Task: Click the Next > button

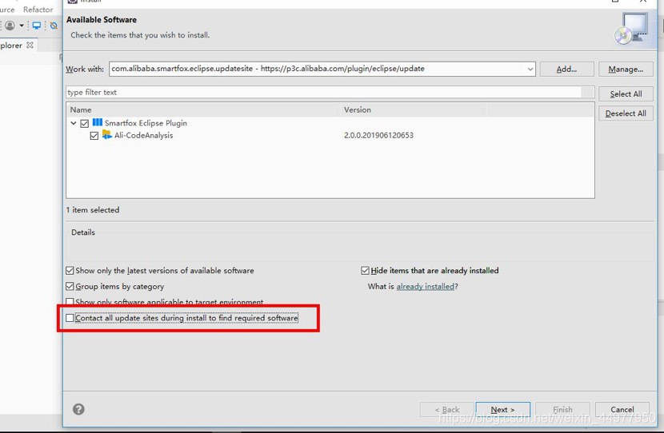Action: coord(502,409)
